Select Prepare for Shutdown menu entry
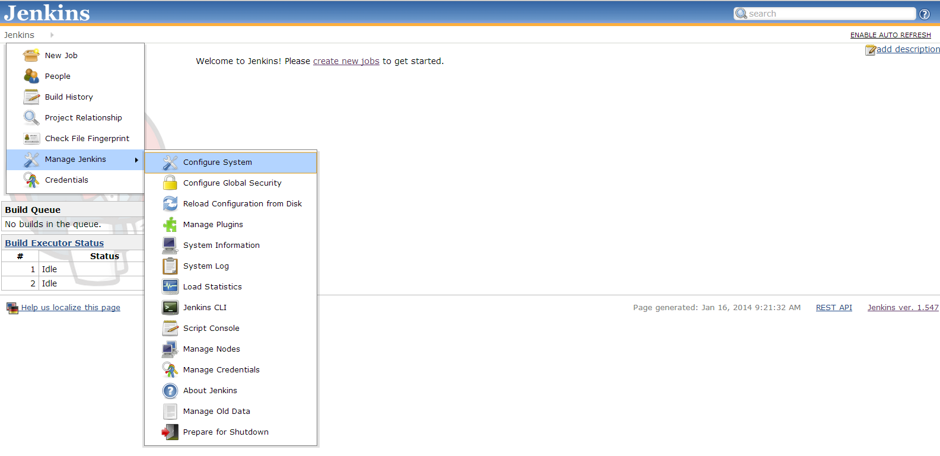The width and height of the screenshot is (940, 456). 231,432
